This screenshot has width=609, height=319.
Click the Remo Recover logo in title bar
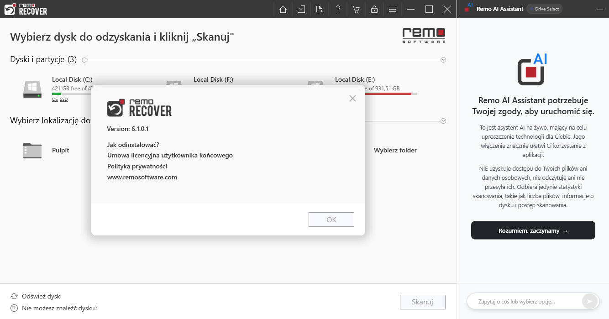click(26, 9)
